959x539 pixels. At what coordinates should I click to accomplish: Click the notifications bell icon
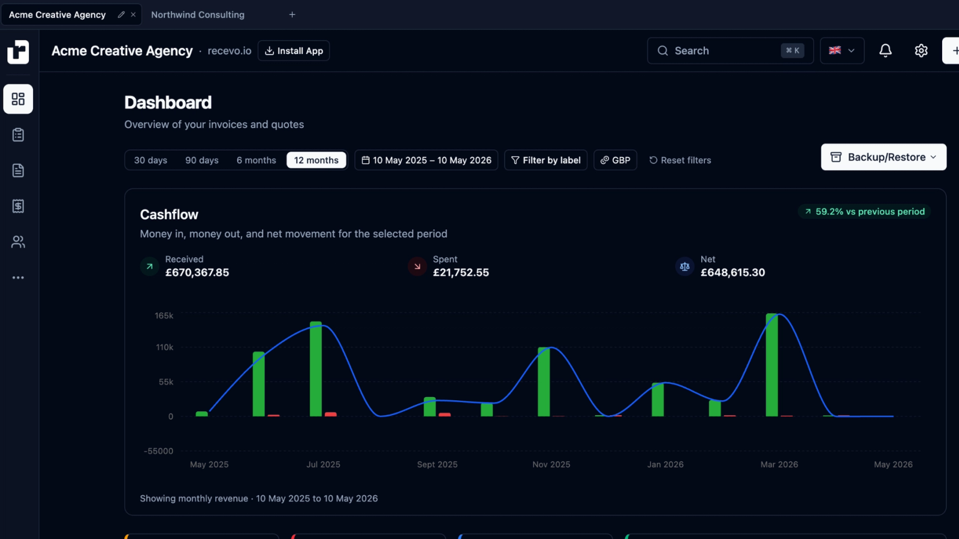pos(885,51)
